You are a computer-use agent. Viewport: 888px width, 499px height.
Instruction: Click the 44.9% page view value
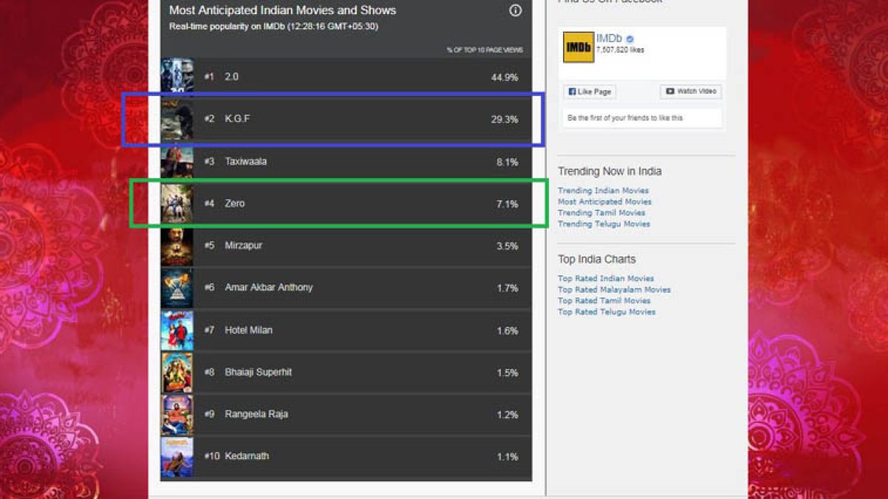pyautogui.click(x=505, y=78)
